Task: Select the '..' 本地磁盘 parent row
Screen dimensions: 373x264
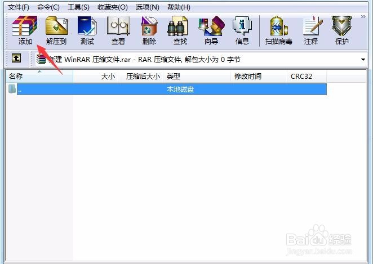Action: 172,89
